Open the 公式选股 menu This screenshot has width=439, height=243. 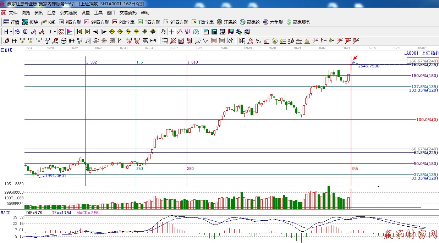click(x=68, y=13)
